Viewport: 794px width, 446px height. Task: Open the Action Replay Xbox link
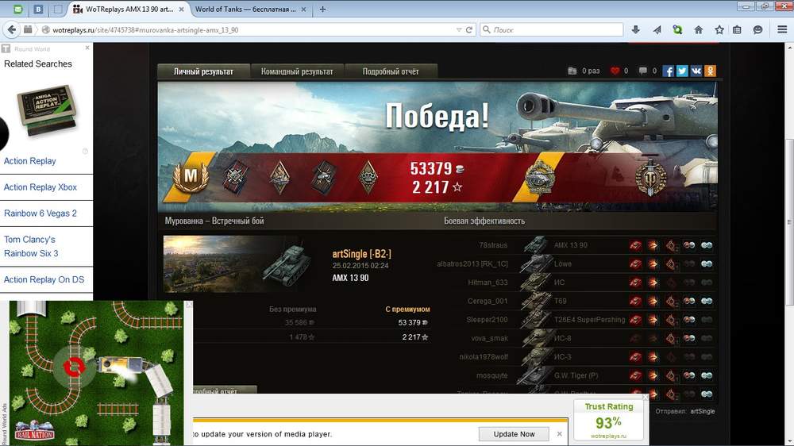pos(40,186)
